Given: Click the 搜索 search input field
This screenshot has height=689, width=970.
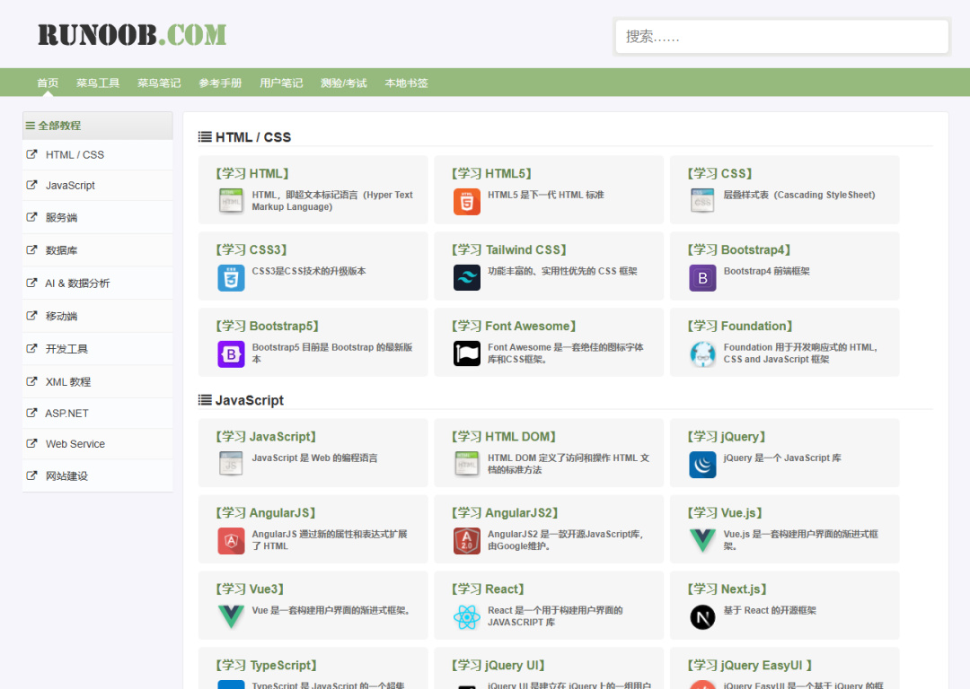Looking at the screenshot, I should (782, 37).
